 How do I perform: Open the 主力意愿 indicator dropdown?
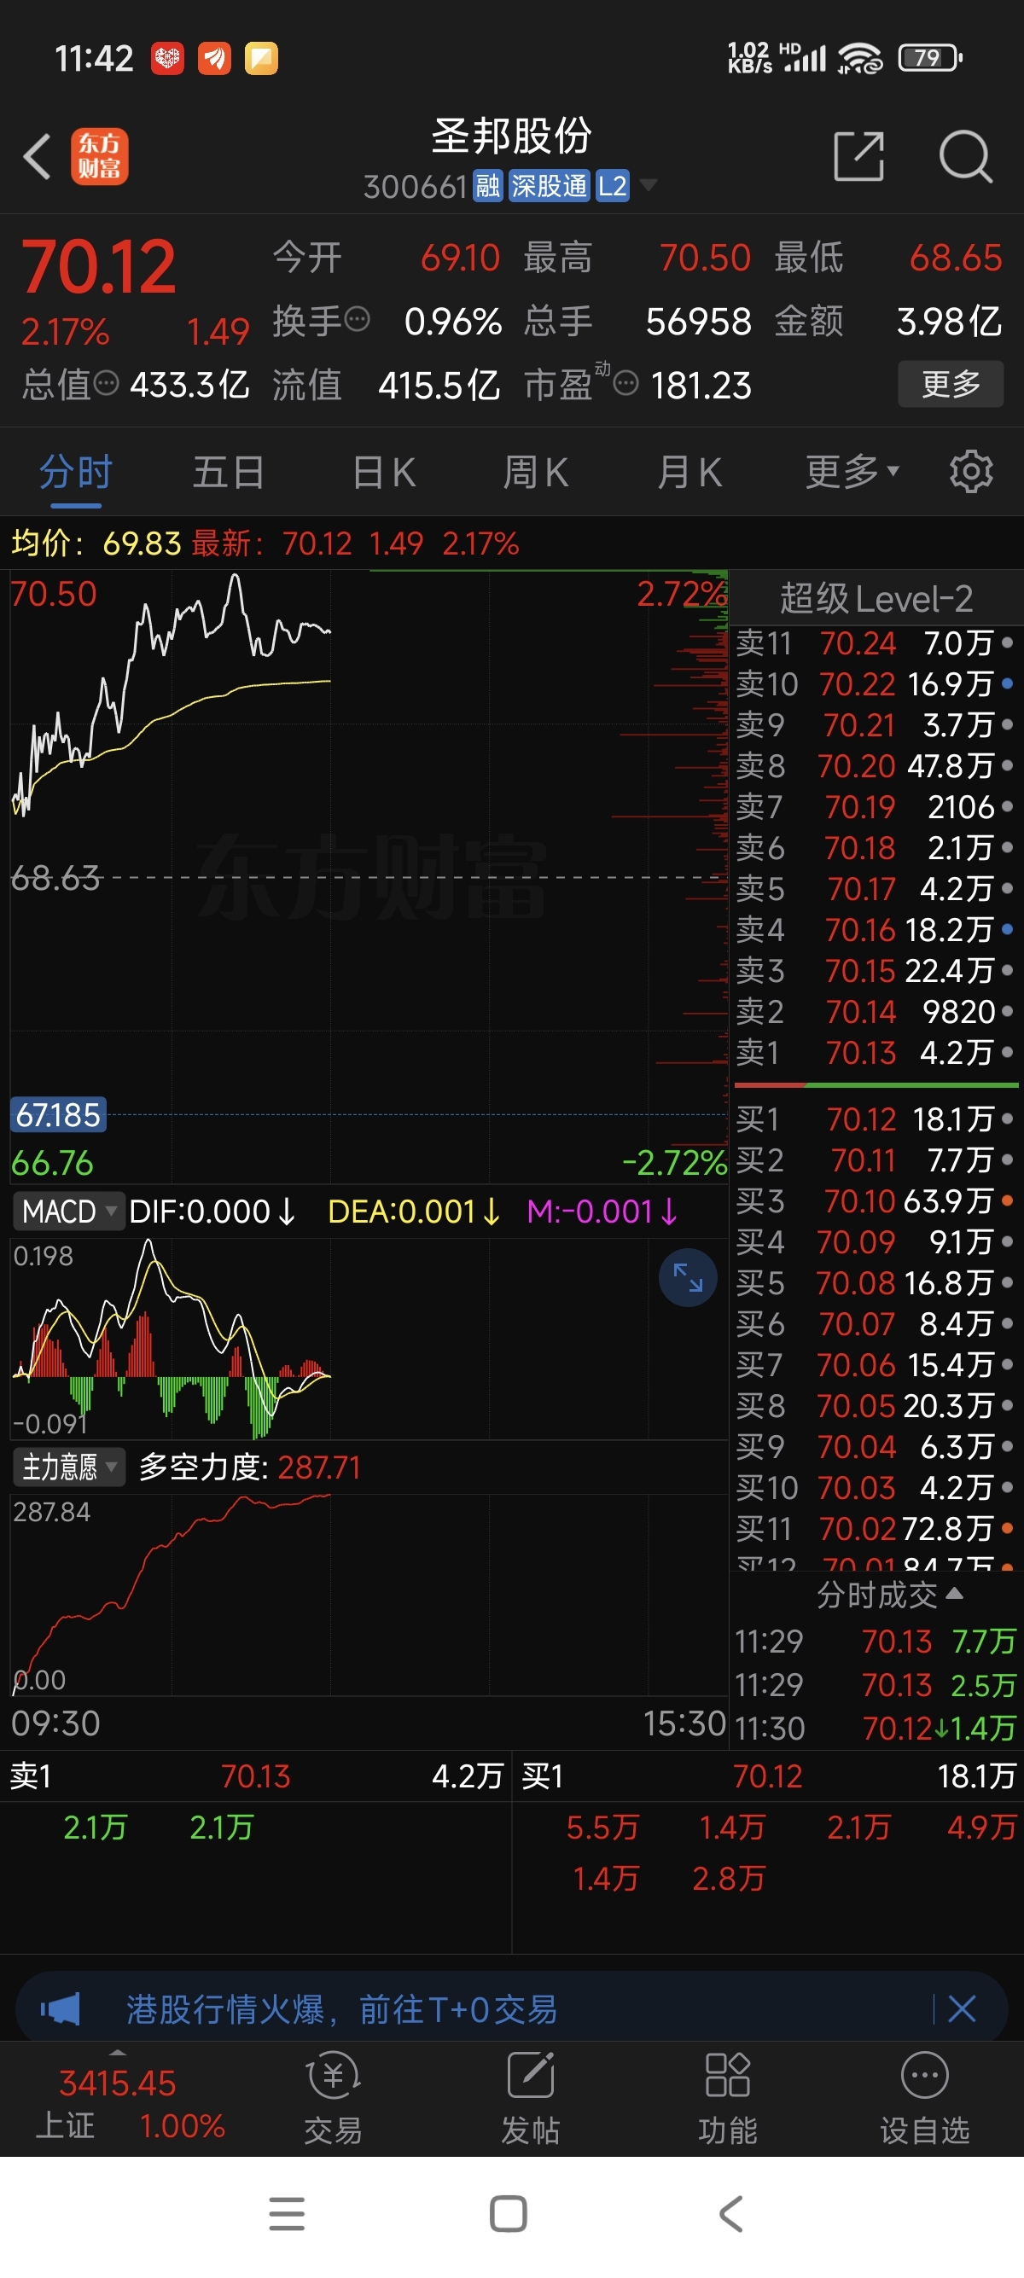coord(69,1467)
